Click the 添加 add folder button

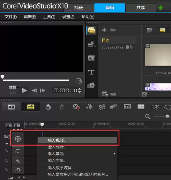tap(109, 30)
